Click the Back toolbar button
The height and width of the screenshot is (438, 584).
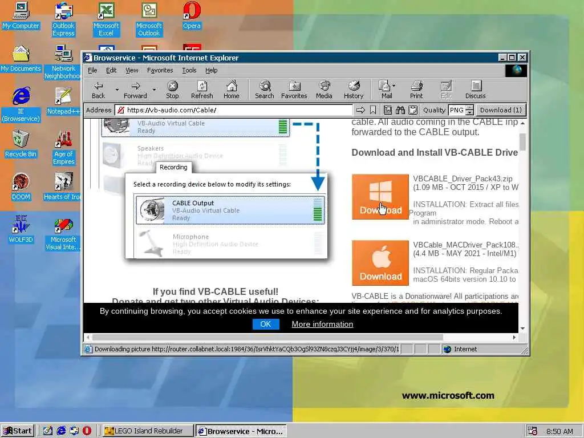[98, 90]
